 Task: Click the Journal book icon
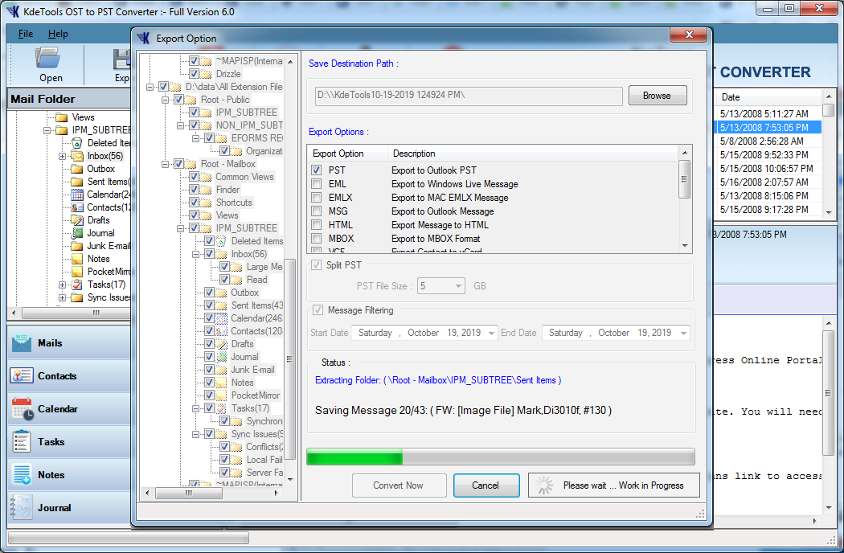(x=23, y=508)
